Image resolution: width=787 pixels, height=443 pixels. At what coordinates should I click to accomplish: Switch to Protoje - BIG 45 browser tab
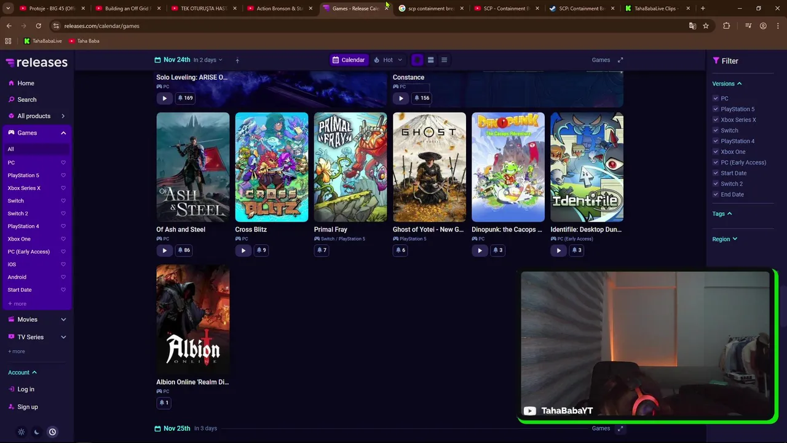click(x=52, y=9)
